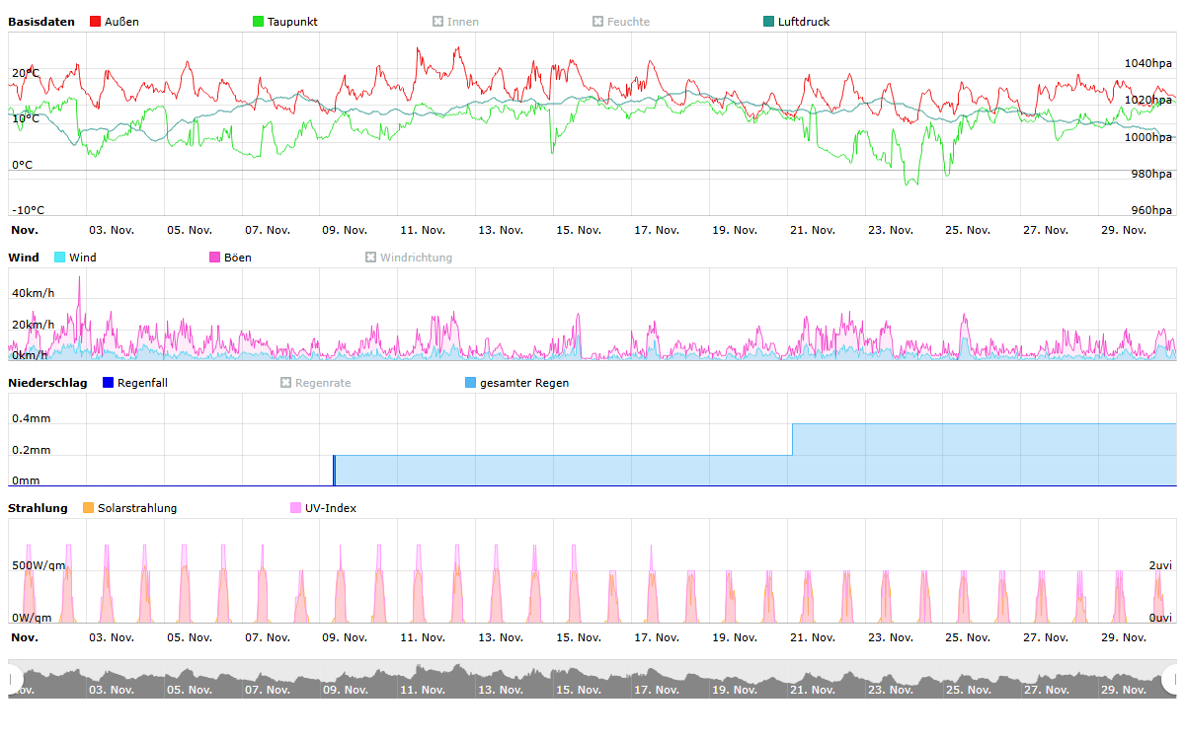Click 15. Nov. in the bottom navigator
The image size is (1185, 740).
point(578,690)
